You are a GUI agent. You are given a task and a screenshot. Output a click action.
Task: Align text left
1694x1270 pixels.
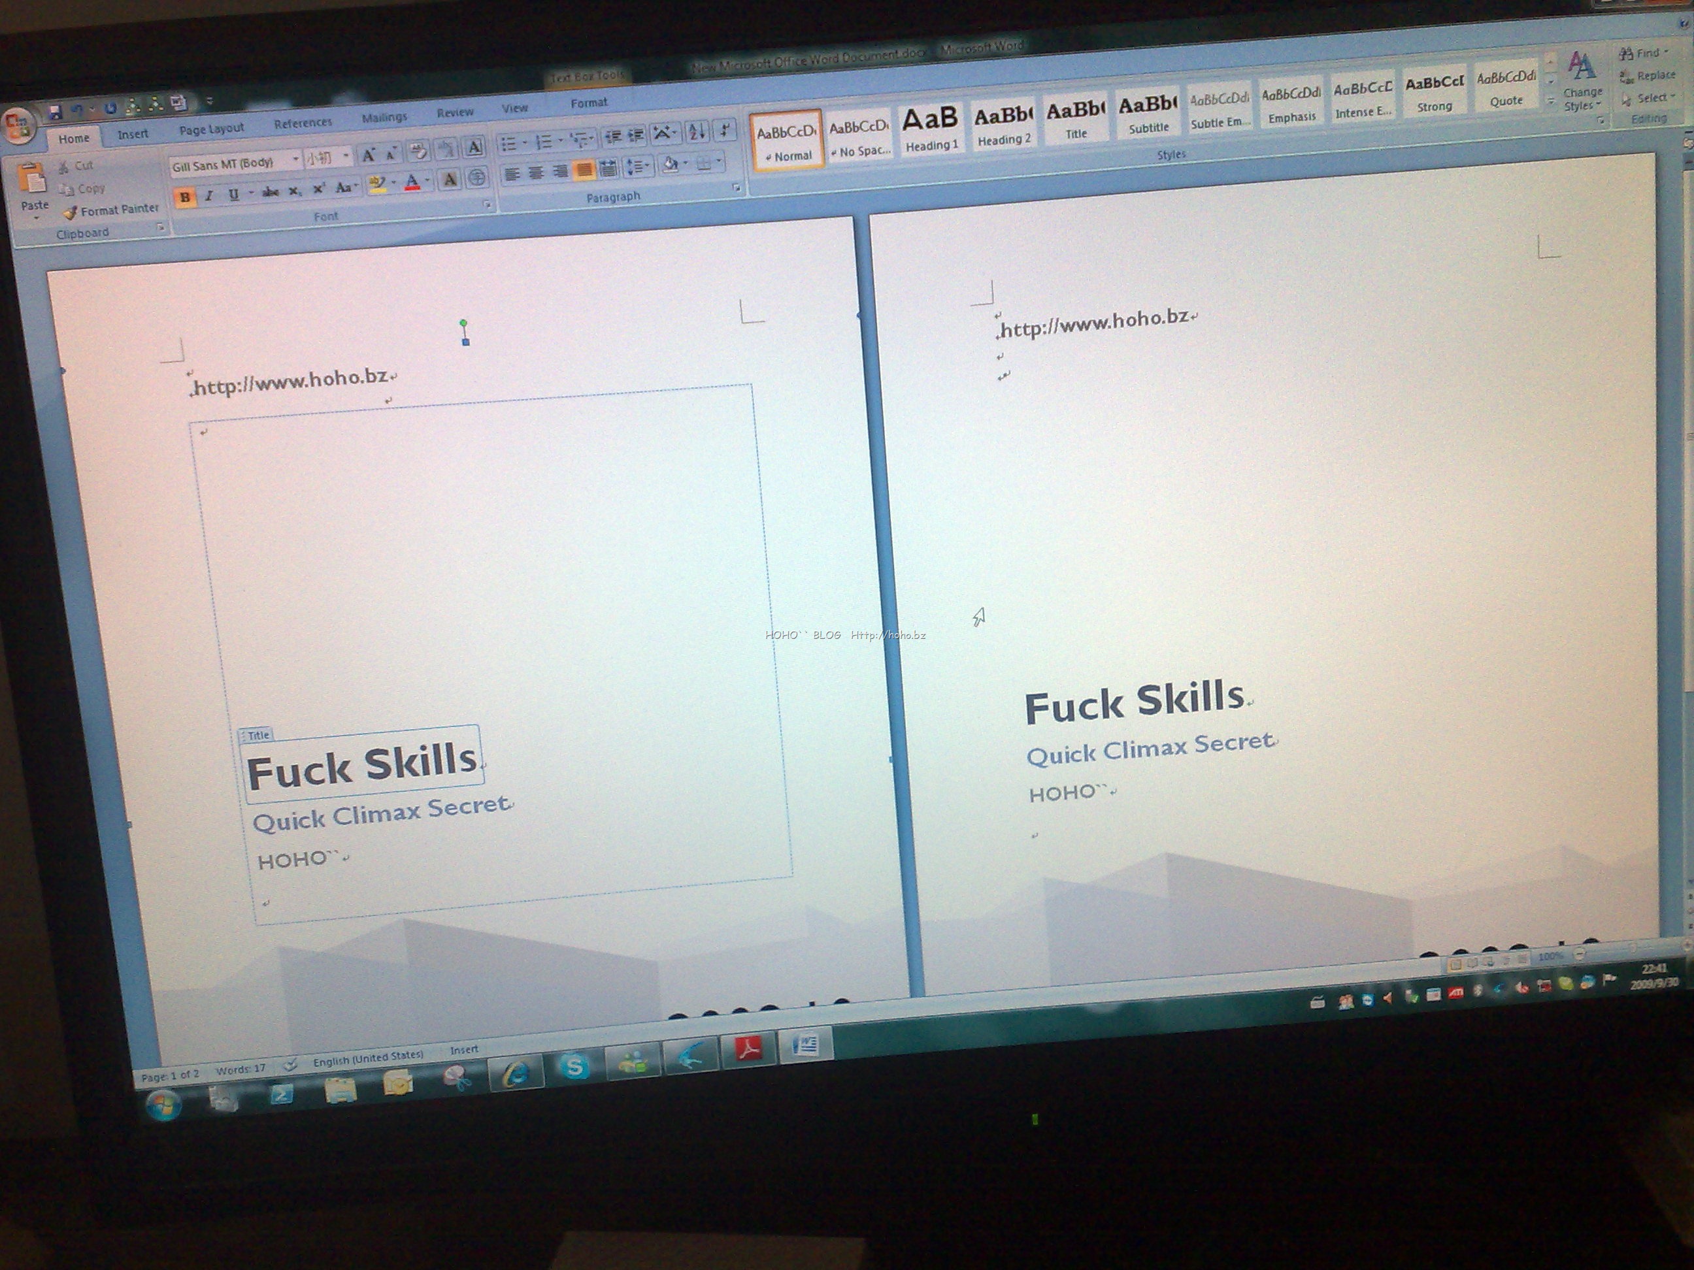pos(512,174)
